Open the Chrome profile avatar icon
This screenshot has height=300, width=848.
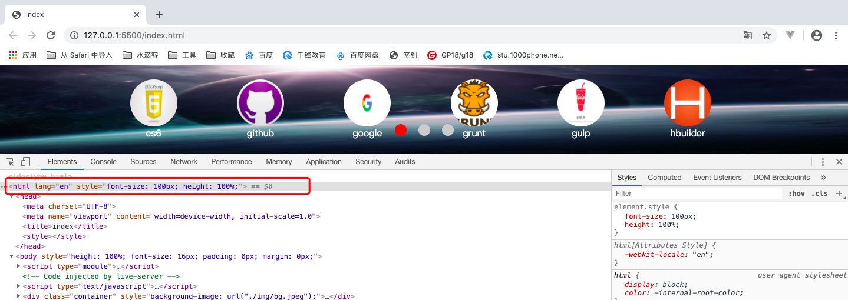click(x=817, y=35)
